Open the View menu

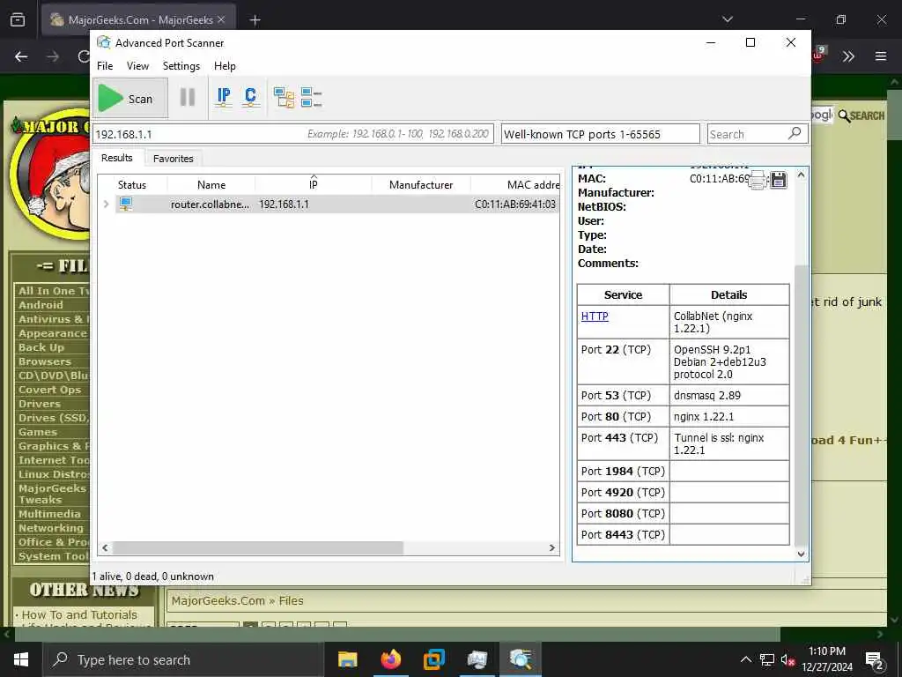[x=137, y=66]
